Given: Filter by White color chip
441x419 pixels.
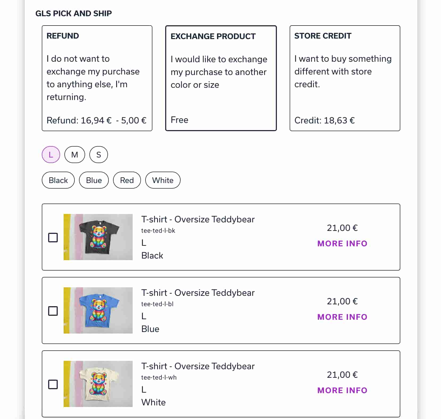Looking at the screenshot, I should click(x=163, y=180).
